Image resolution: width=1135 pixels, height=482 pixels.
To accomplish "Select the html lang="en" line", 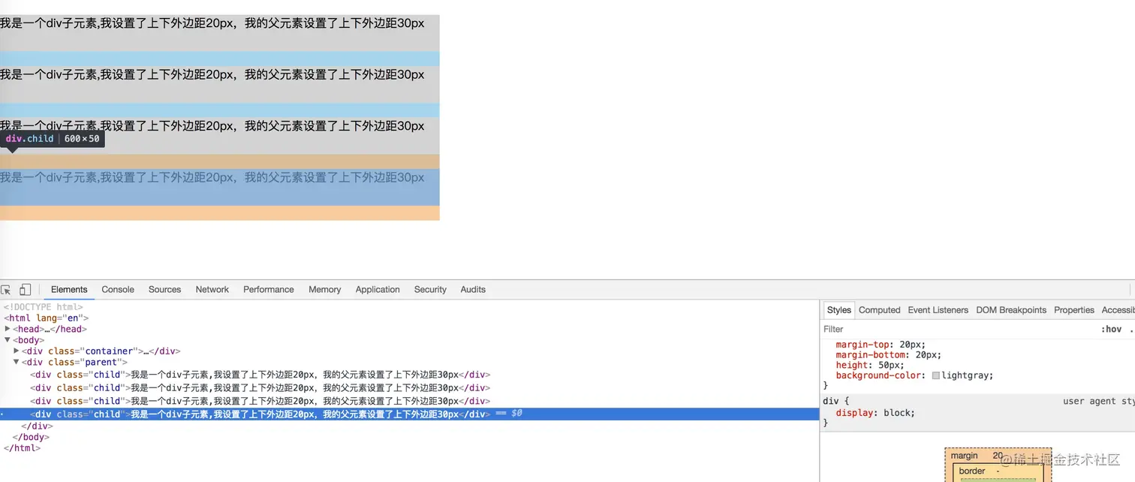I will [x=46, y=318].
